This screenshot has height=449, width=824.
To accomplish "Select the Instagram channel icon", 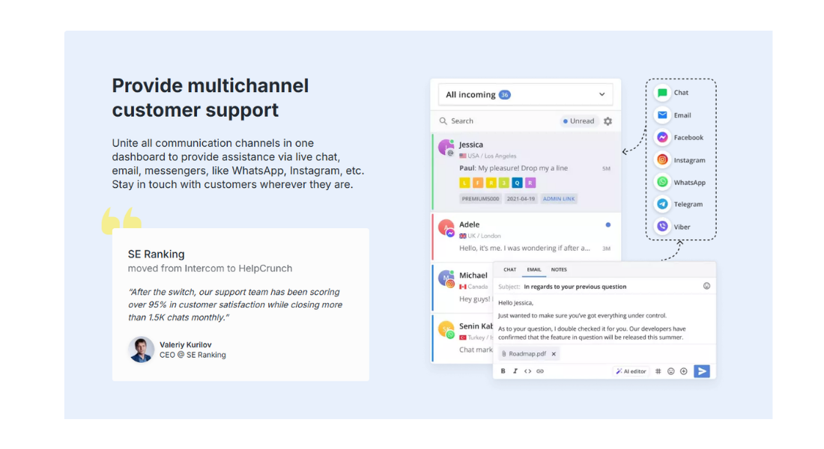I will 663,159.
